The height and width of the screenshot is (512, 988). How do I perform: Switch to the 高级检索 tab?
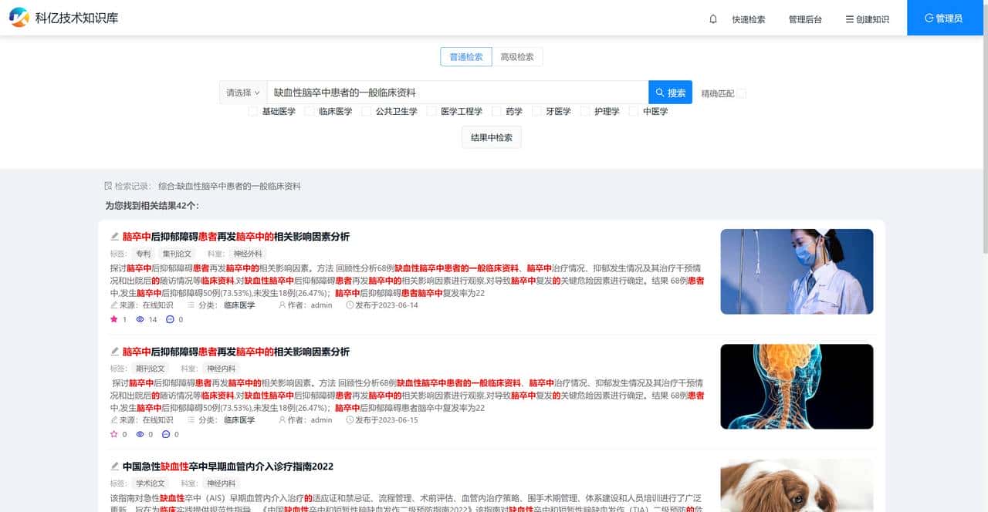[x=516, y=56]
